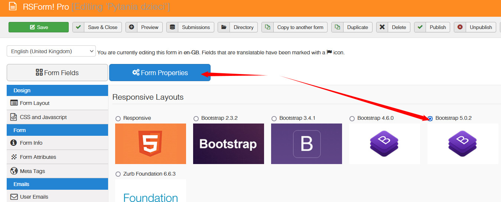
Task: Open Submissions database icon
Action: (x=172, y=27)
